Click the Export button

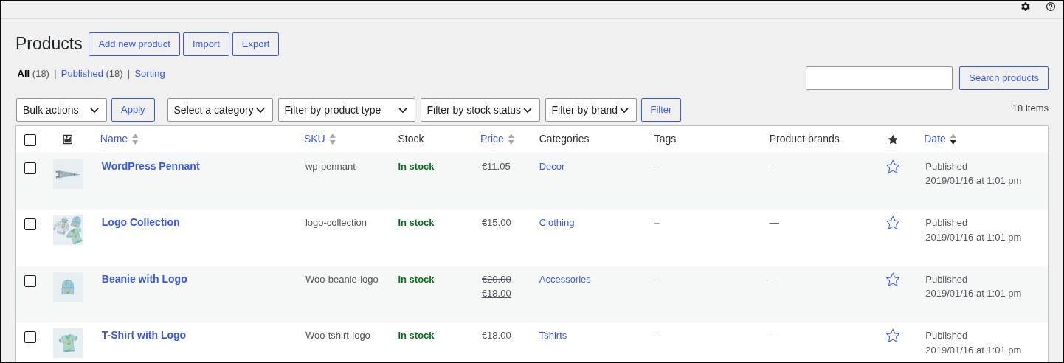[255, 44]
